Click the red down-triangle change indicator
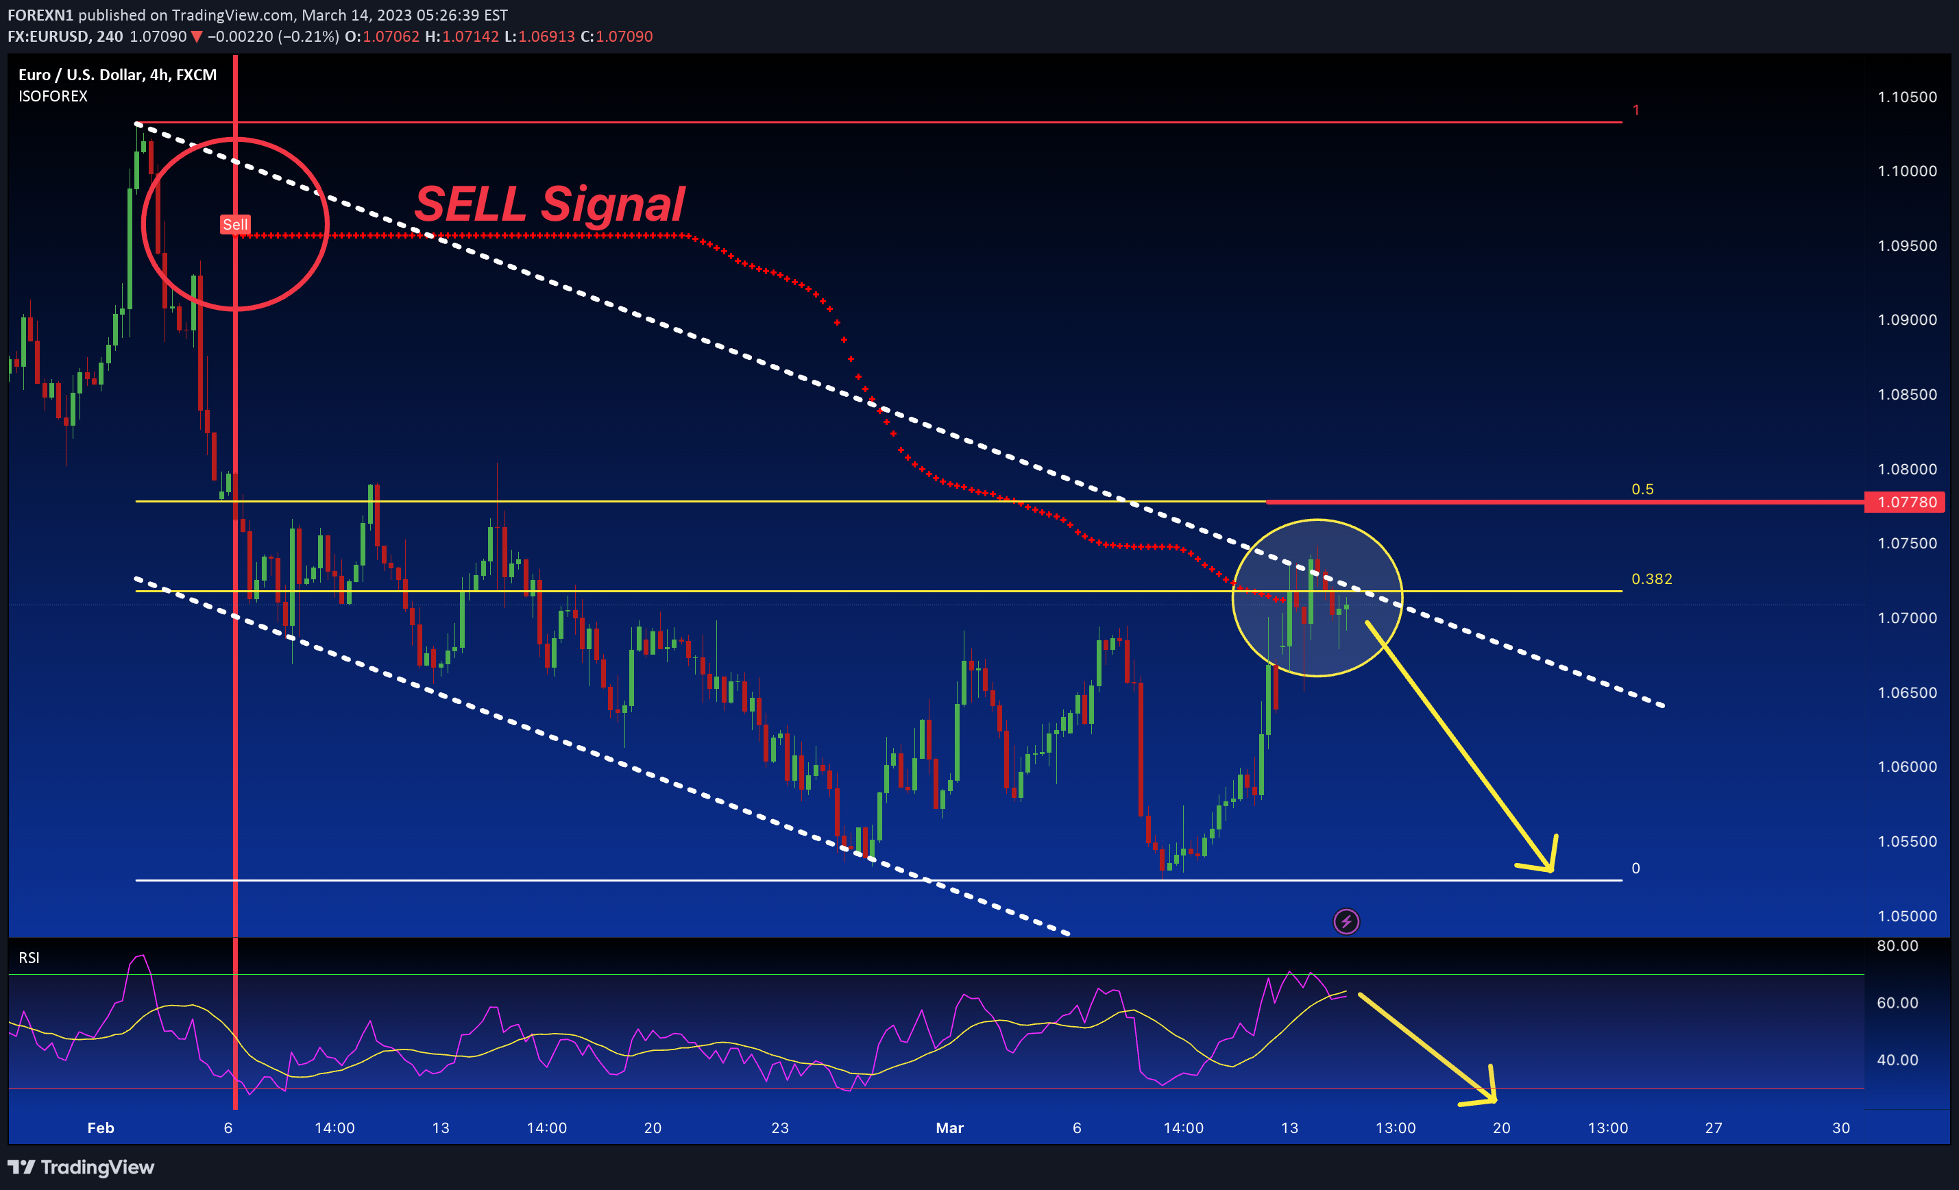This screenshot has width=1959, height=1190. coord(196,36)
